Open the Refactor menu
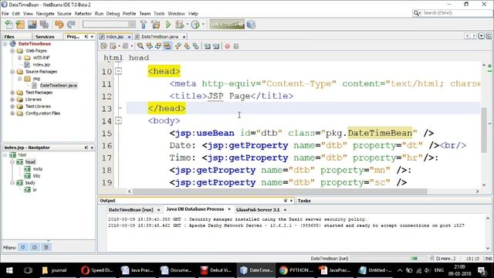This screenshot has width=494, height=278. [83, 14]
